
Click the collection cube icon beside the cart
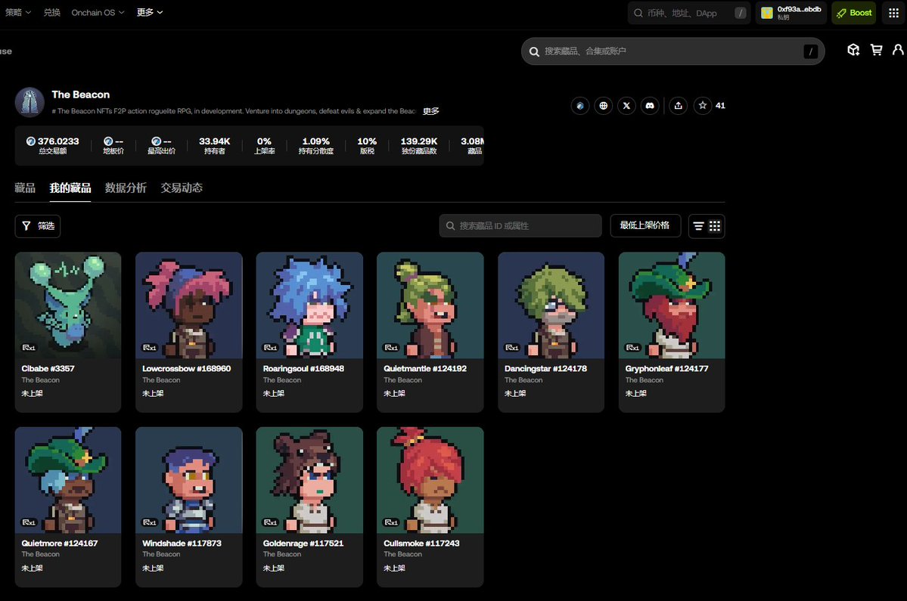(x=853, y=51)
